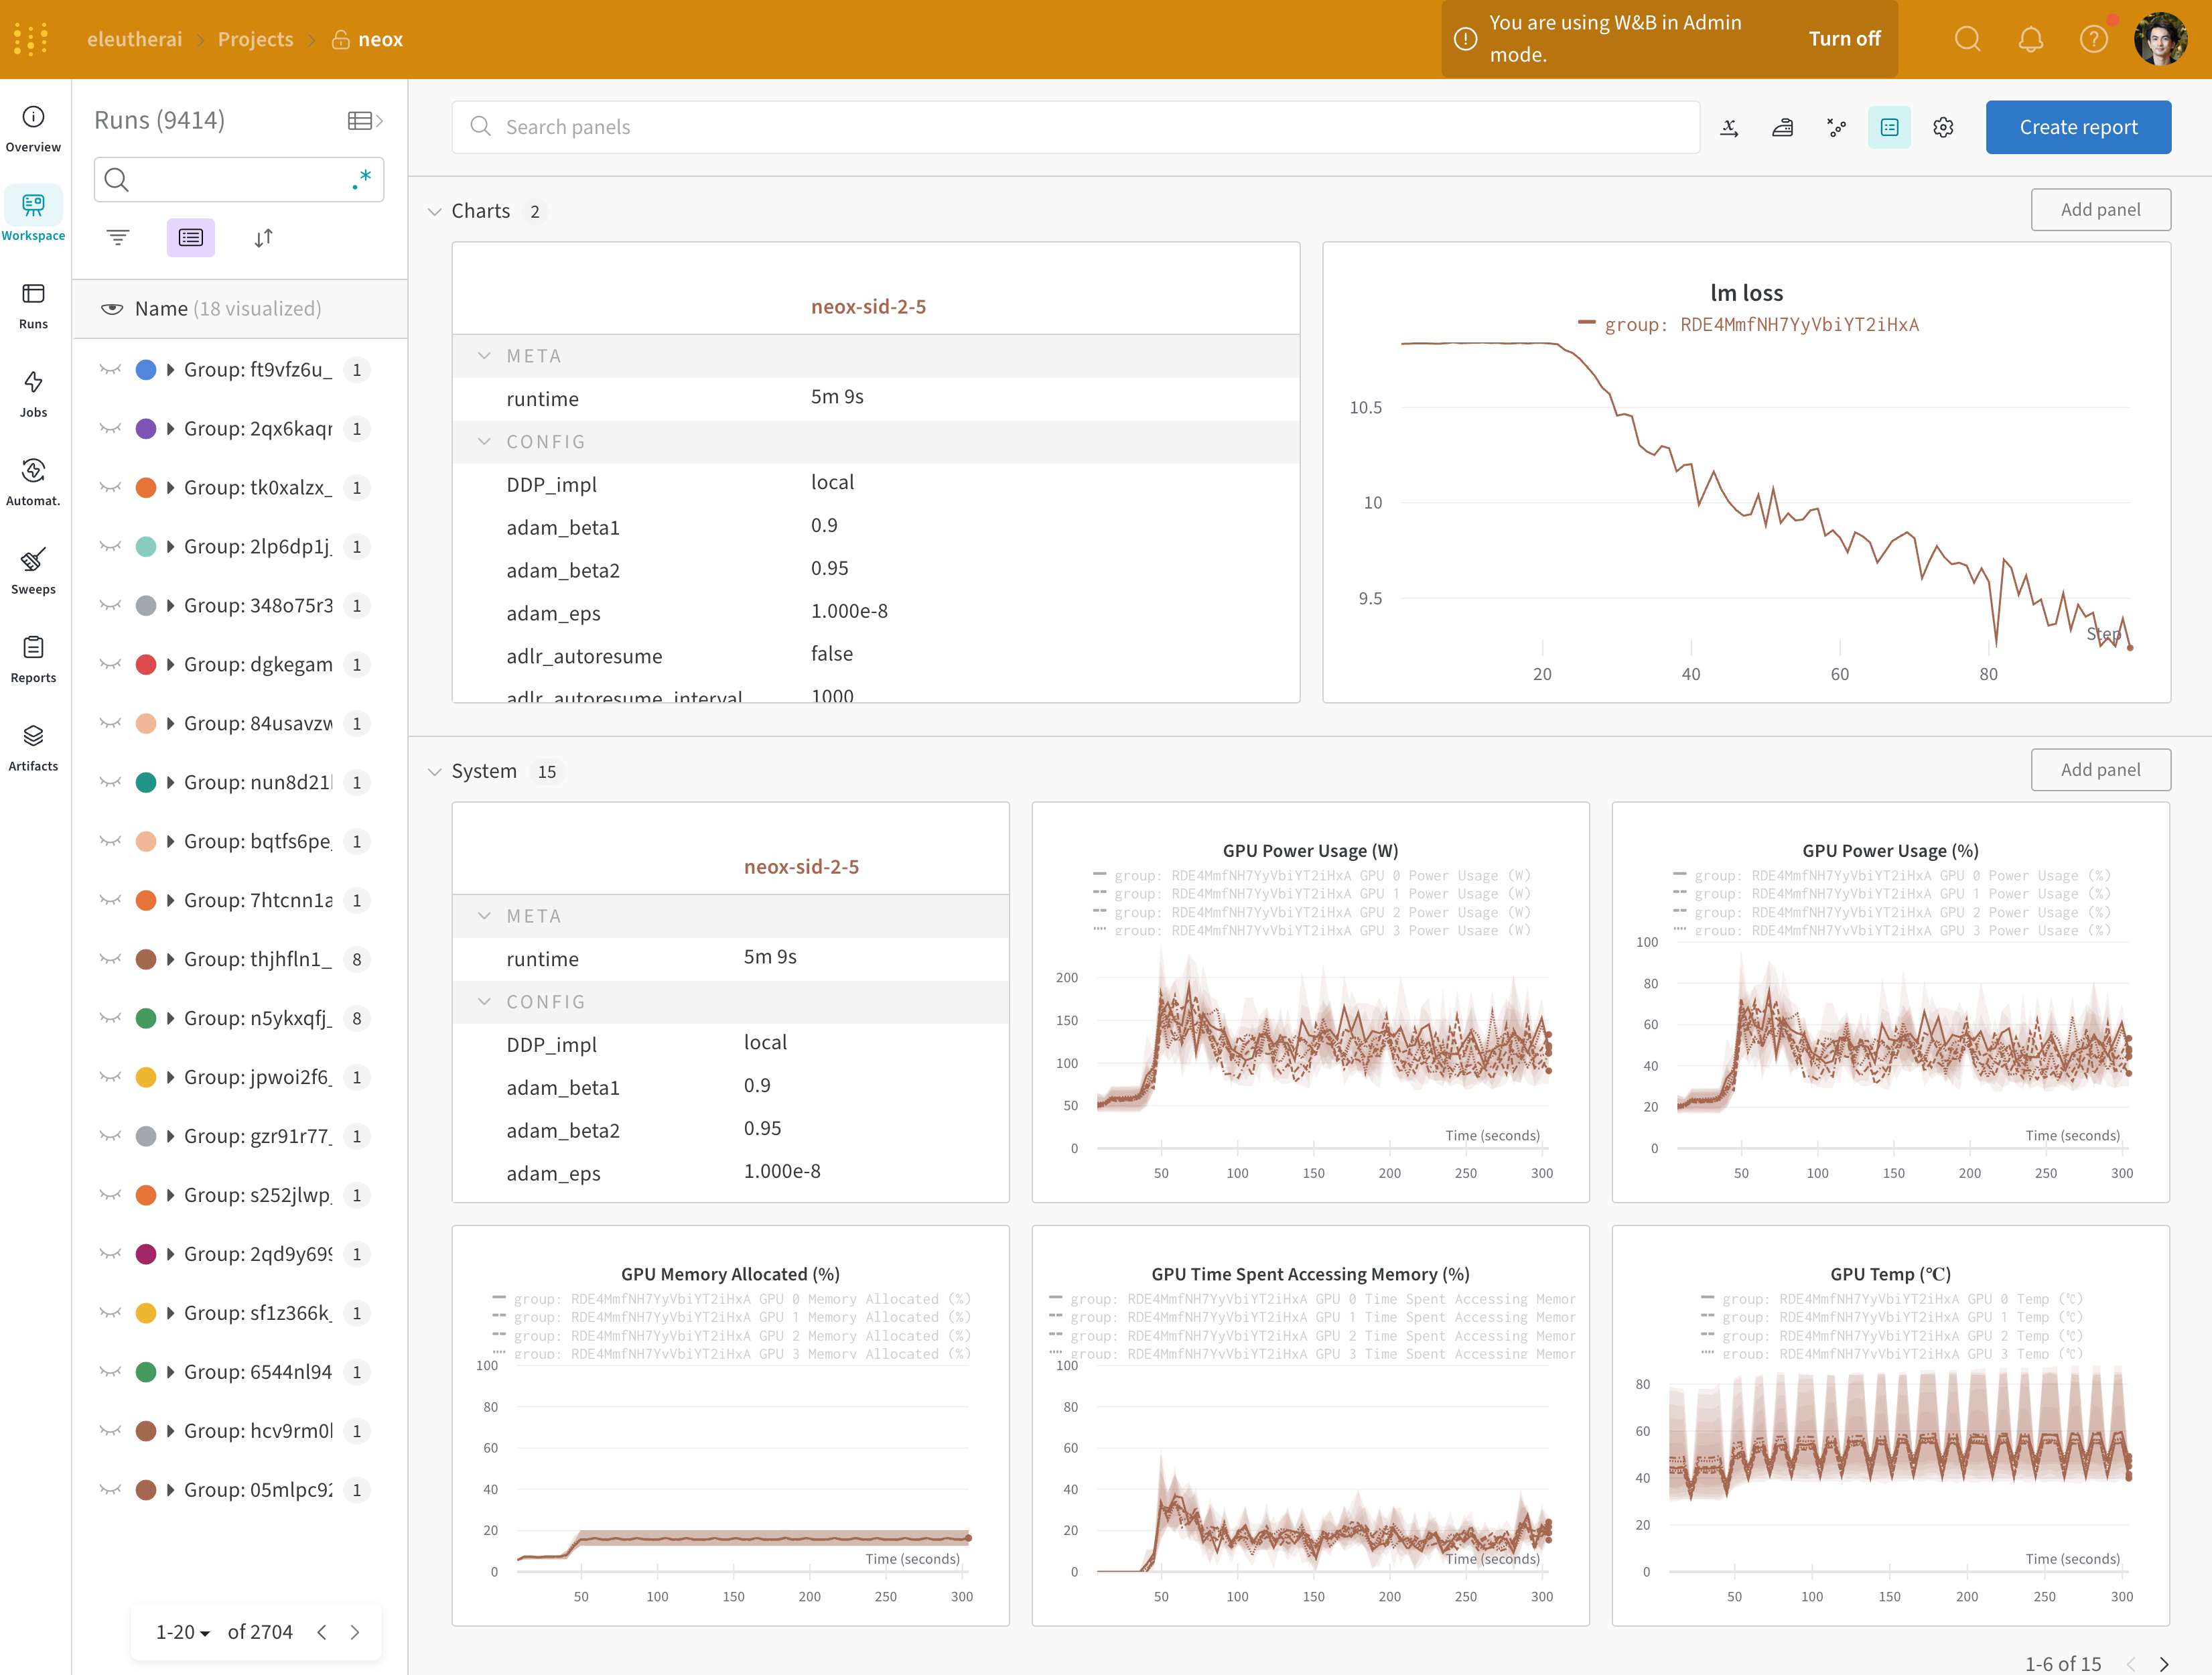Collapse the Charts section
The height and width of the screenshot is (1675, 2212).
(x=435, y=212)
